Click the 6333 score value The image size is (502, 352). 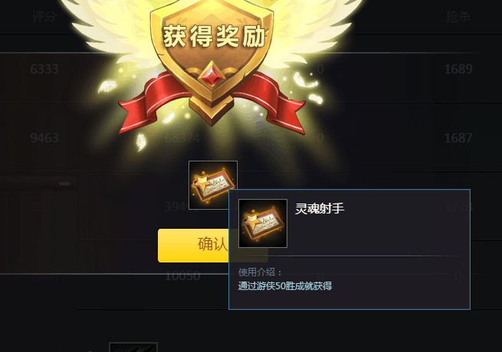44,69
